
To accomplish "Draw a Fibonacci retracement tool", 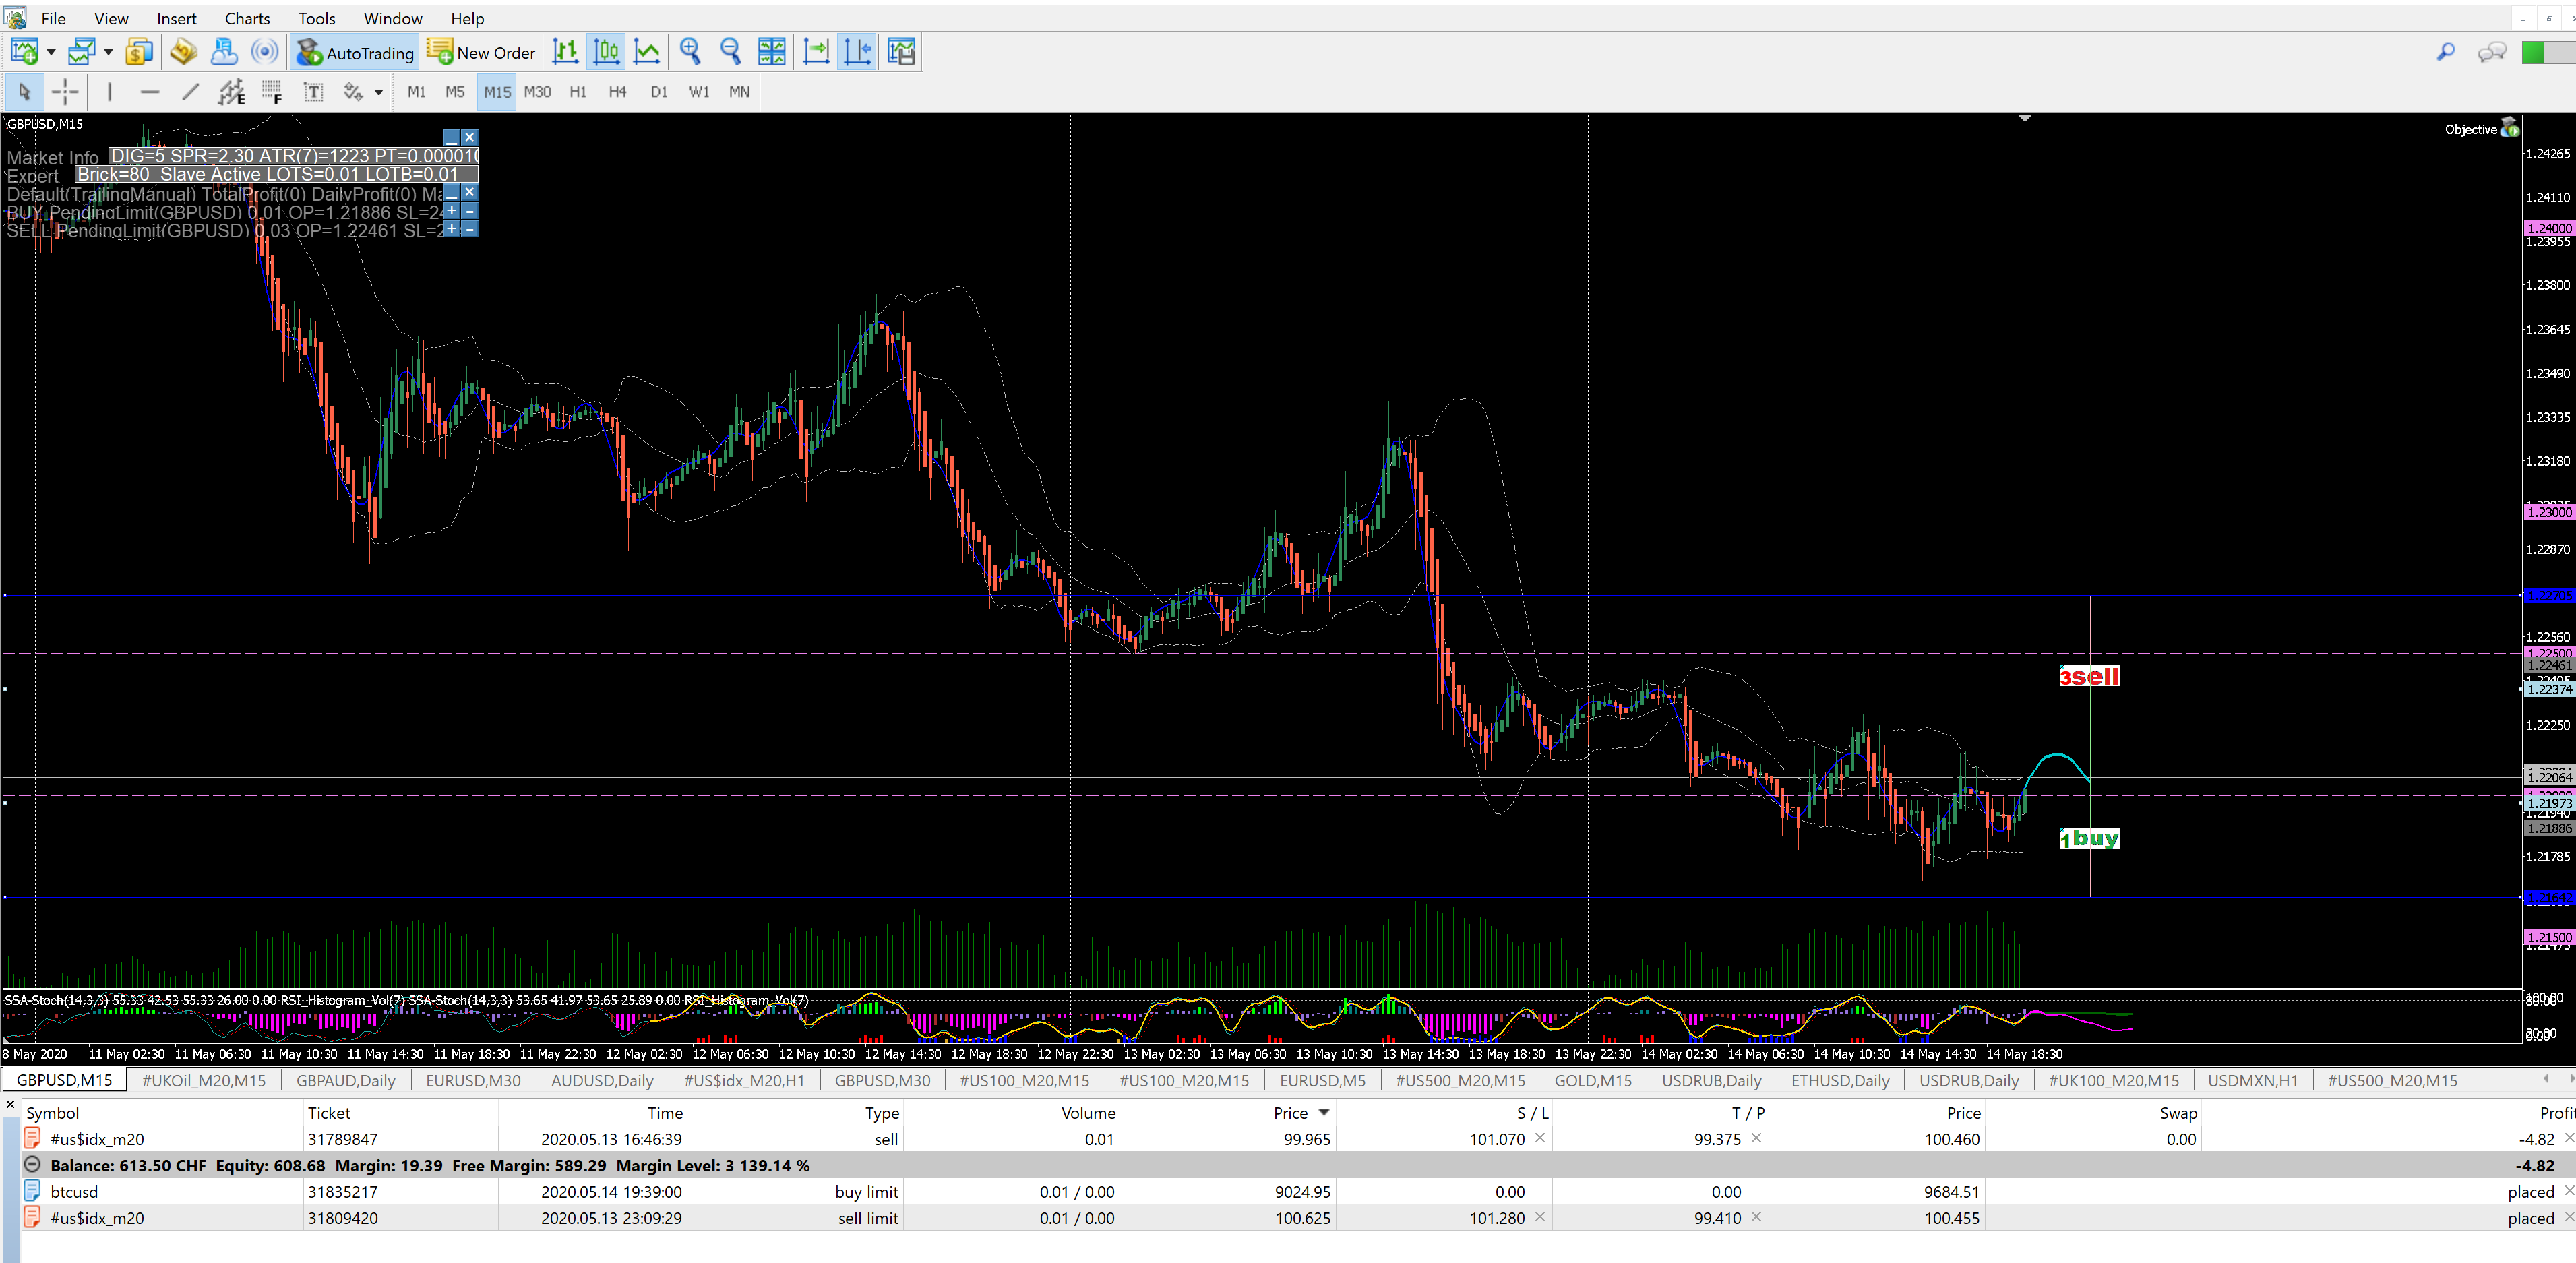I will [x=271, y=92].
